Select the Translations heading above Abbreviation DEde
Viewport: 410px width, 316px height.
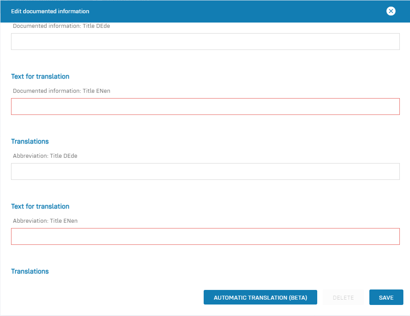(30, 141)
